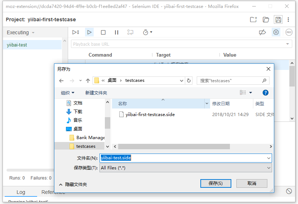
Task: Disable breakpoints icon
Action: (x=262, y=32)
